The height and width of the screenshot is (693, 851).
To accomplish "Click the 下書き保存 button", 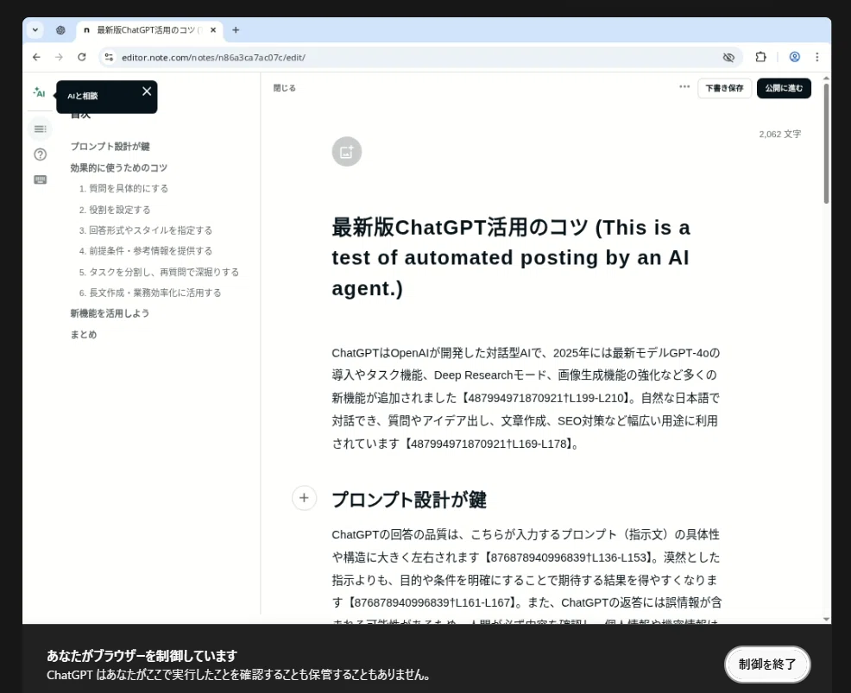I will pos(724,88).
